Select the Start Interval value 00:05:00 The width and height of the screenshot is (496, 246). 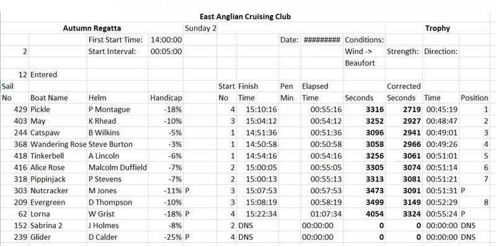(x=166, y=51)
